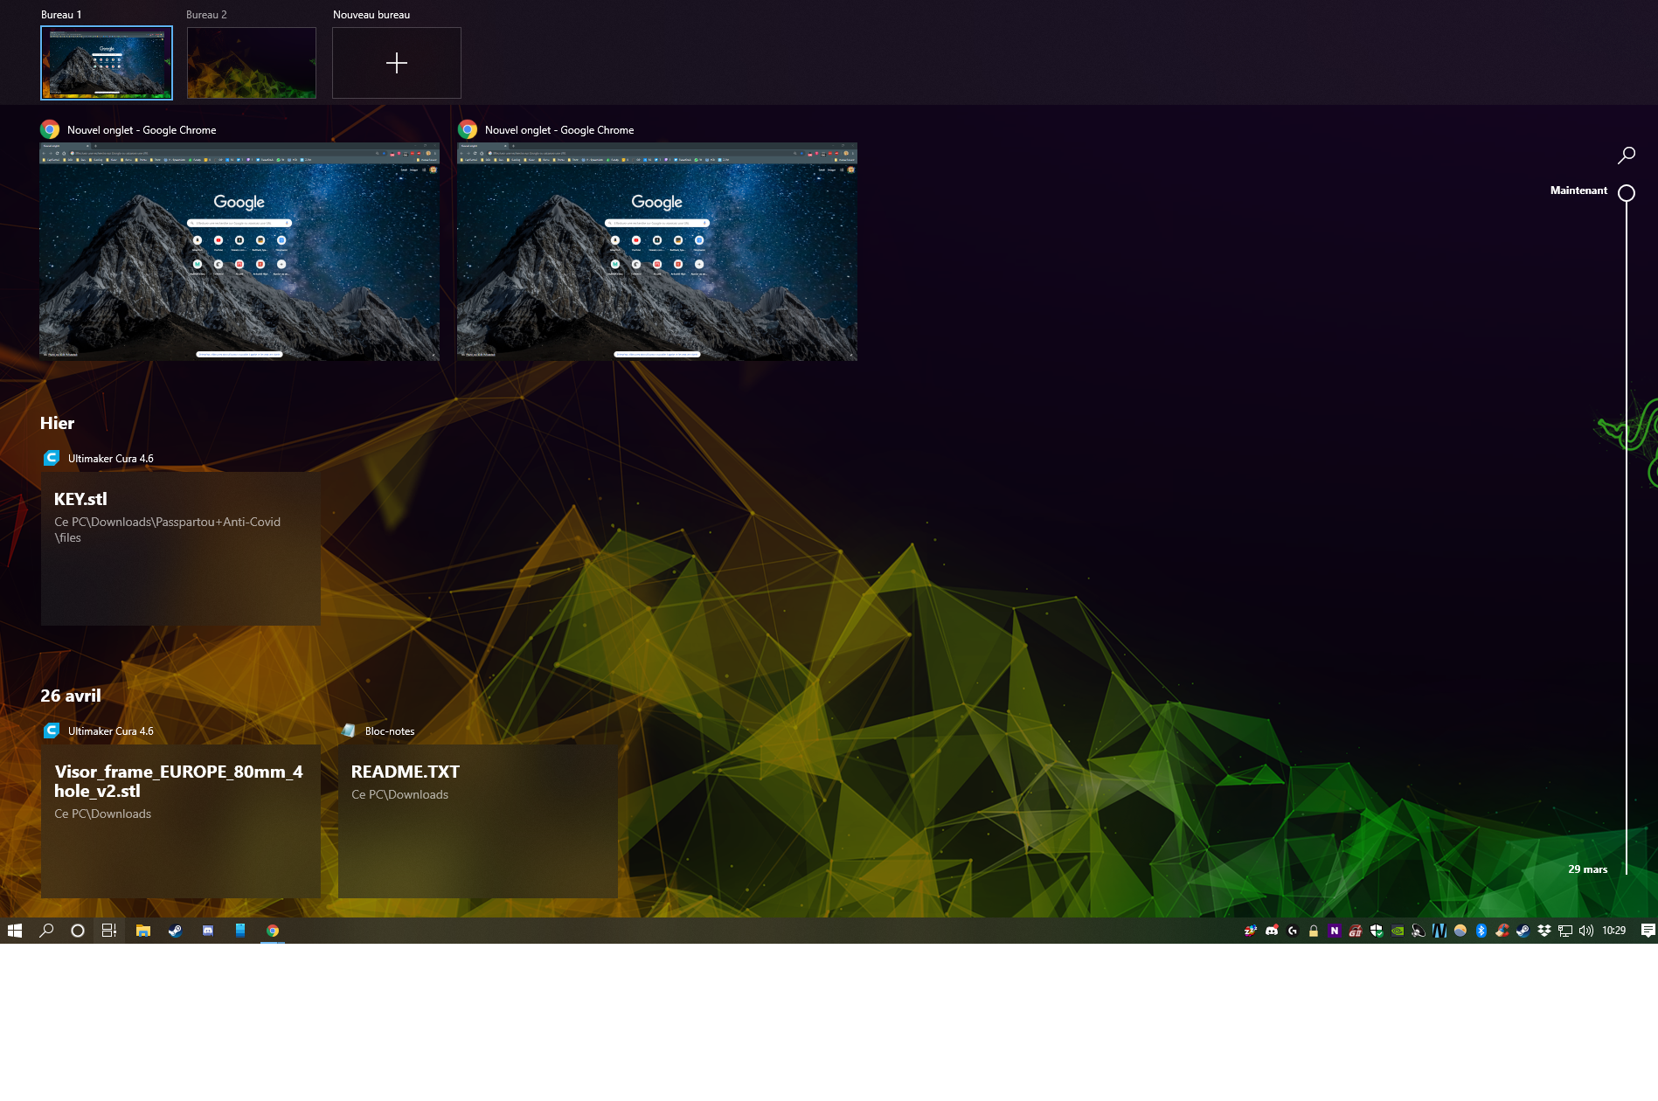Open Discord from the taskbar
The width and height of the screenshot is (1658, 1101).
(x=208, y=931)
